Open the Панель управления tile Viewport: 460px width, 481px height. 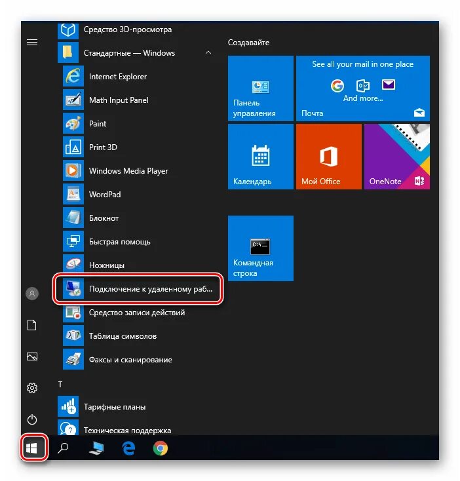[261, 88]
